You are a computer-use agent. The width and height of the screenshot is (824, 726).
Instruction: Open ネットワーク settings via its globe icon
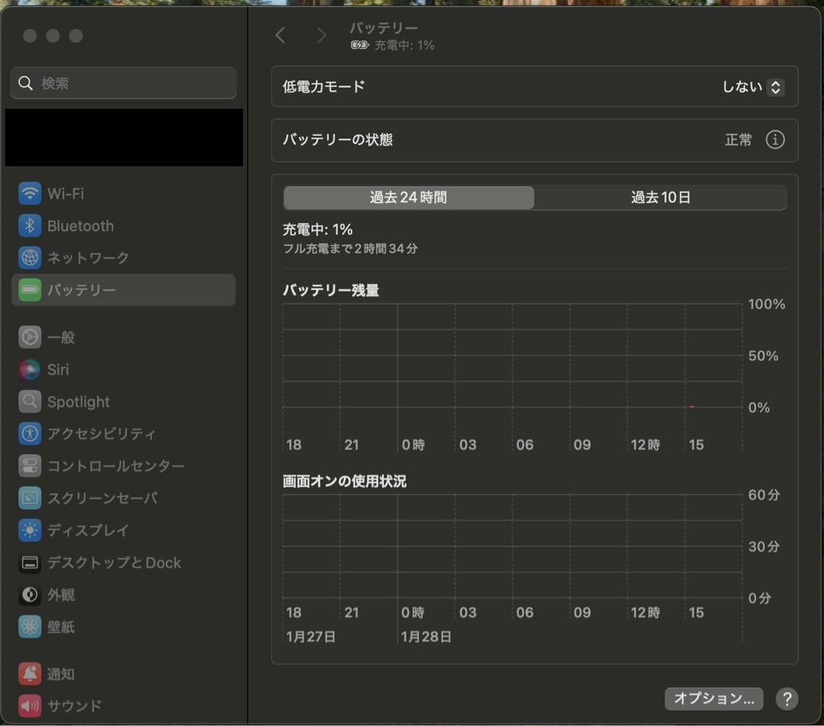click(29, 257)
